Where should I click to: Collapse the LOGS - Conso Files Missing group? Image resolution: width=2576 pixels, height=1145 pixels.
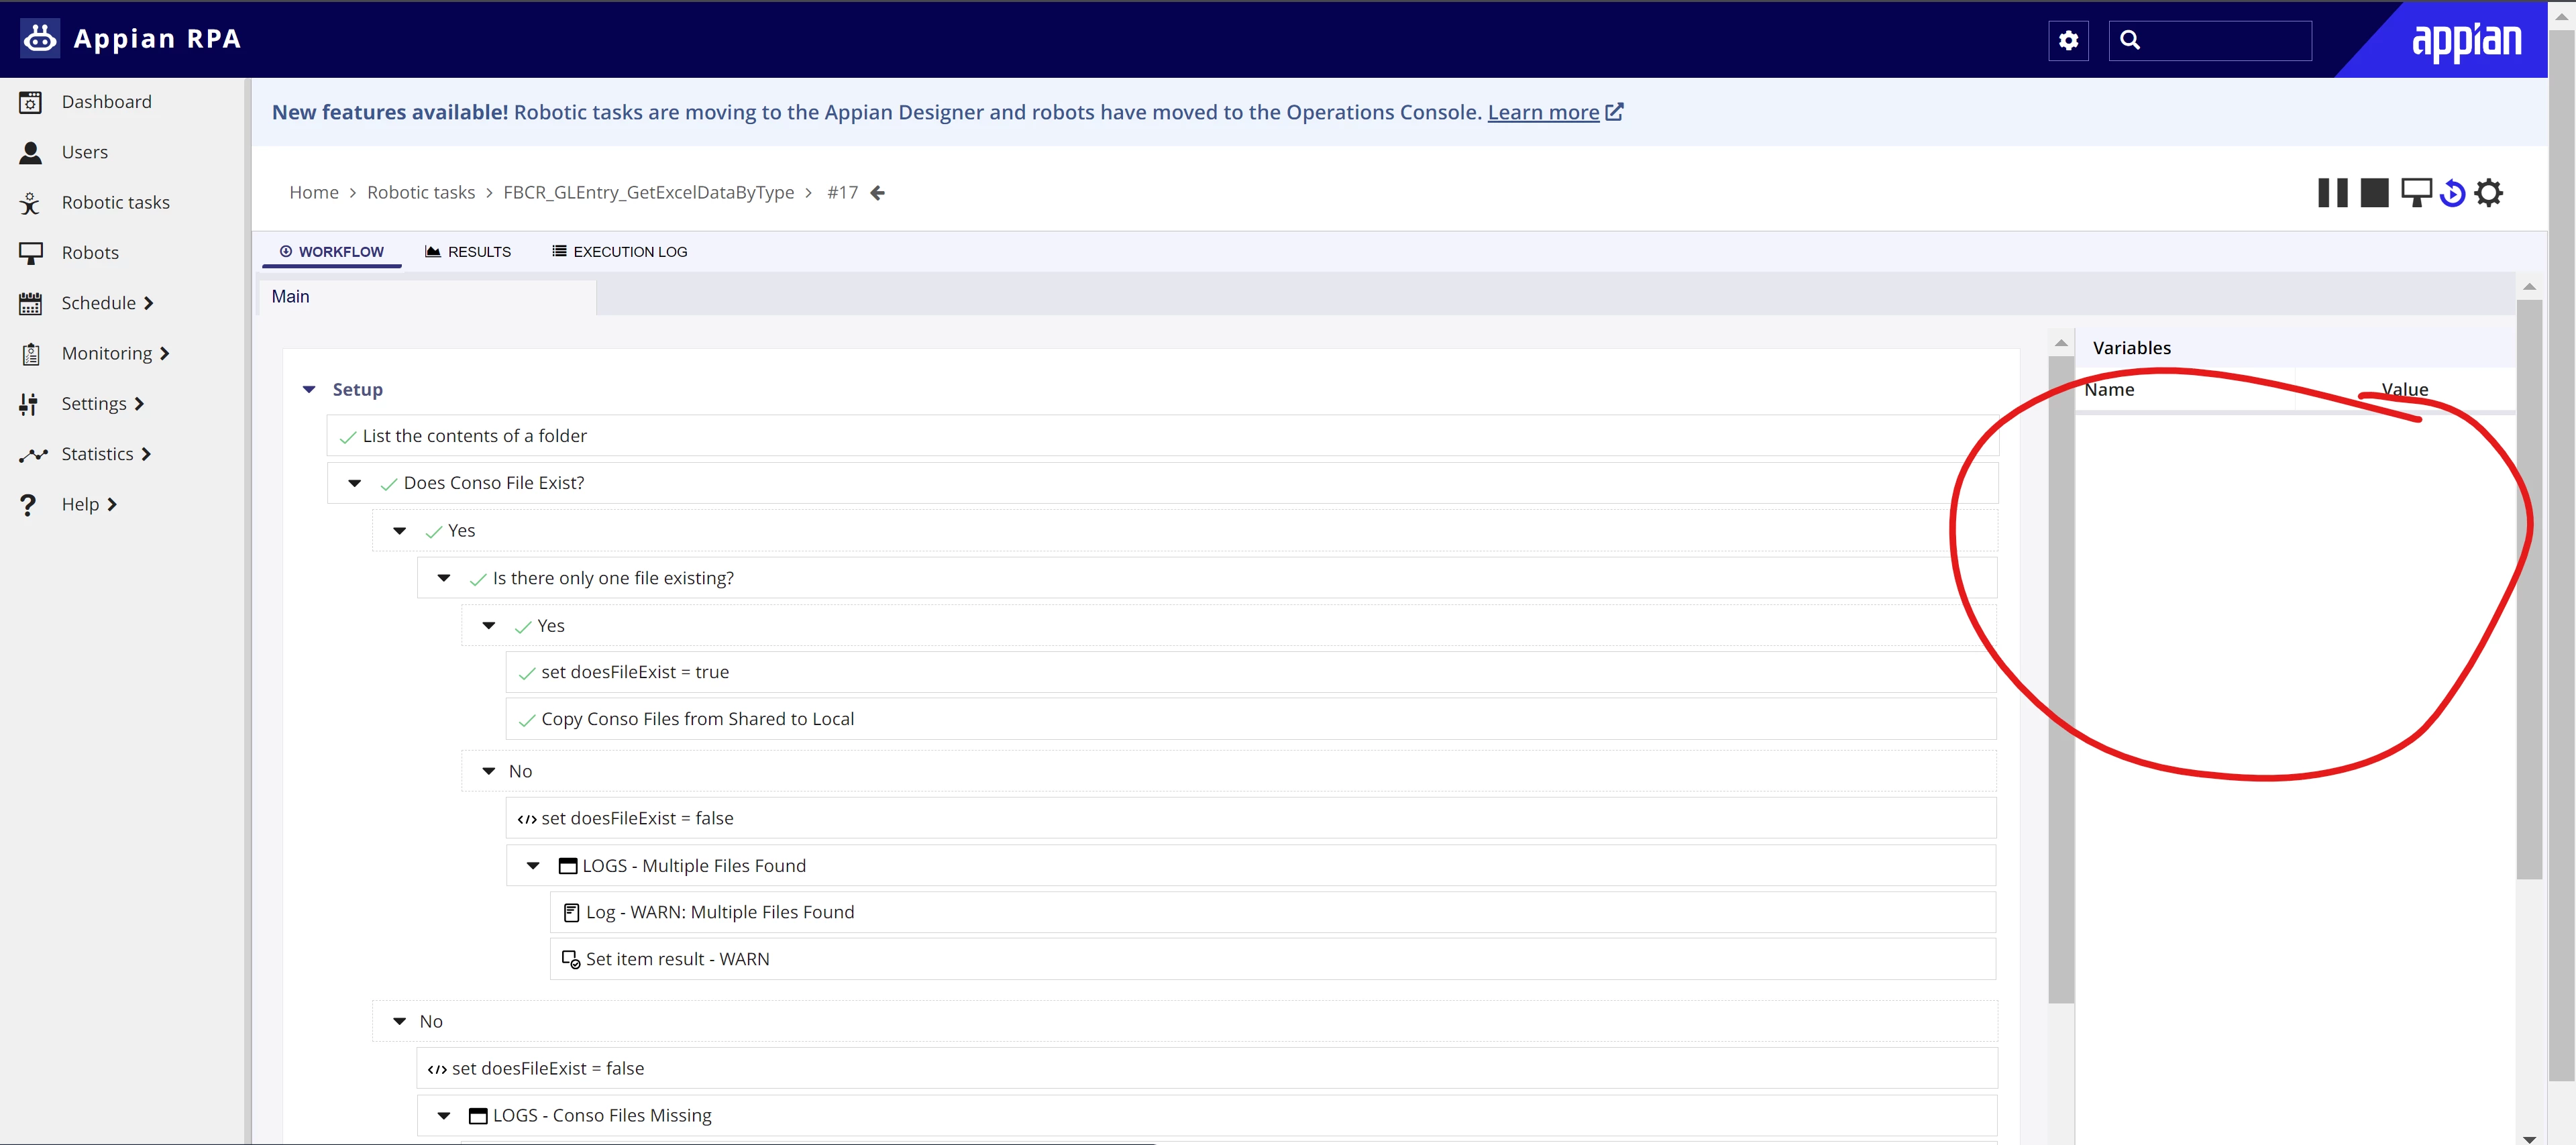pos(444,1115)
